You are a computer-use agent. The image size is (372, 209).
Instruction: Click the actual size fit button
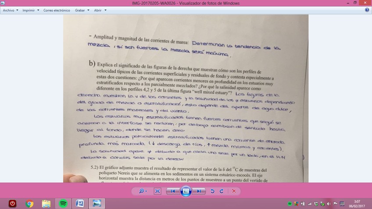click(157, 191)
